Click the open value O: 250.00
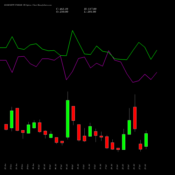The width and height of the screenshot is (175, 175). [62, 12]
